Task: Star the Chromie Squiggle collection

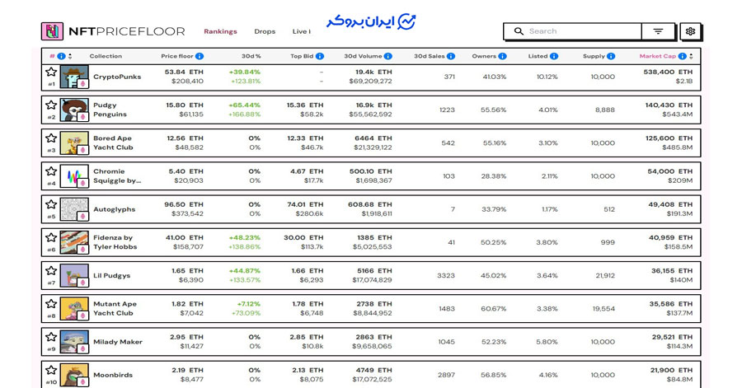Action: click(51, 171)
